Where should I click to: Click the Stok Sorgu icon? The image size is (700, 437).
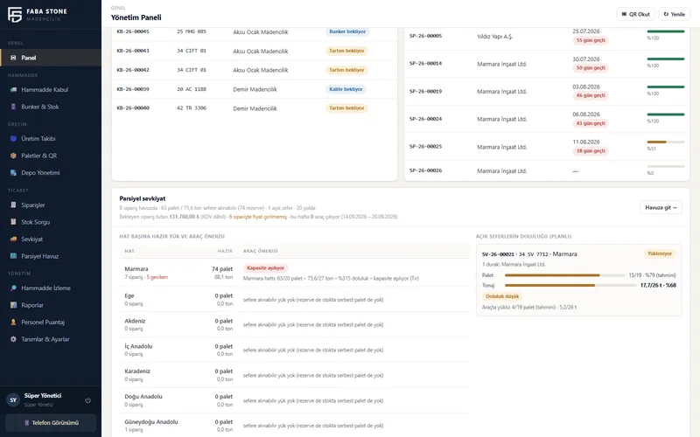[x=13, y=222]
